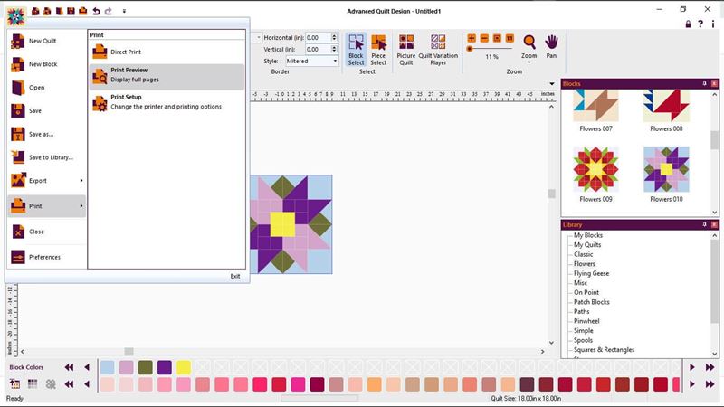
Task: Select the Piece Select tool
Action: pyautogui.click(x=378, y=49)
